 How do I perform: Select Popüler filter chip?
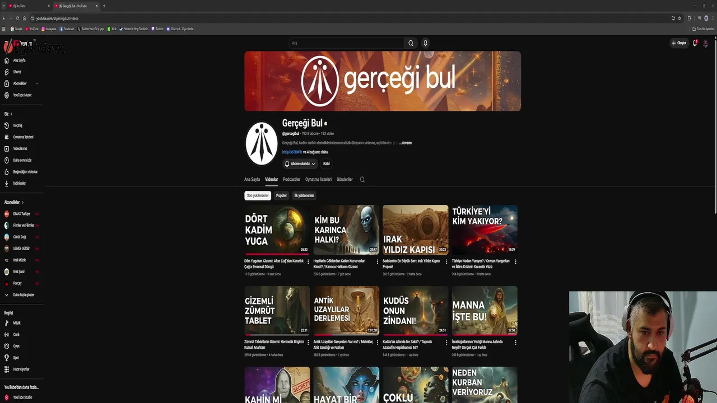[281, 195]
